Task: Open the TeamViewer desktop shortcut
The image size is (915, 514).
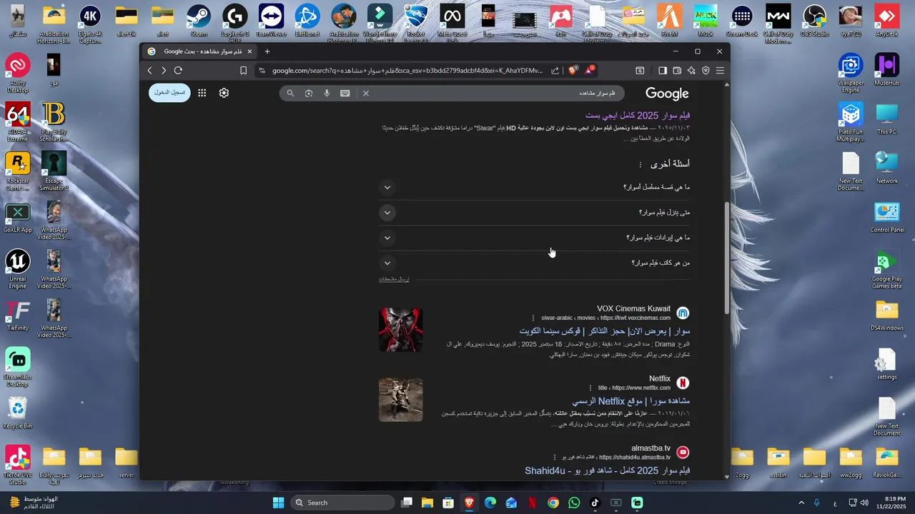Action: [x=271, y=21]
